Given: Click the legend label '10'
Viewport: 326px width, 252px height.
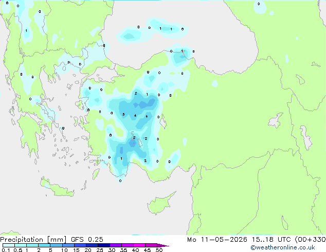Looking at the screenshot, I should (64, 250).
